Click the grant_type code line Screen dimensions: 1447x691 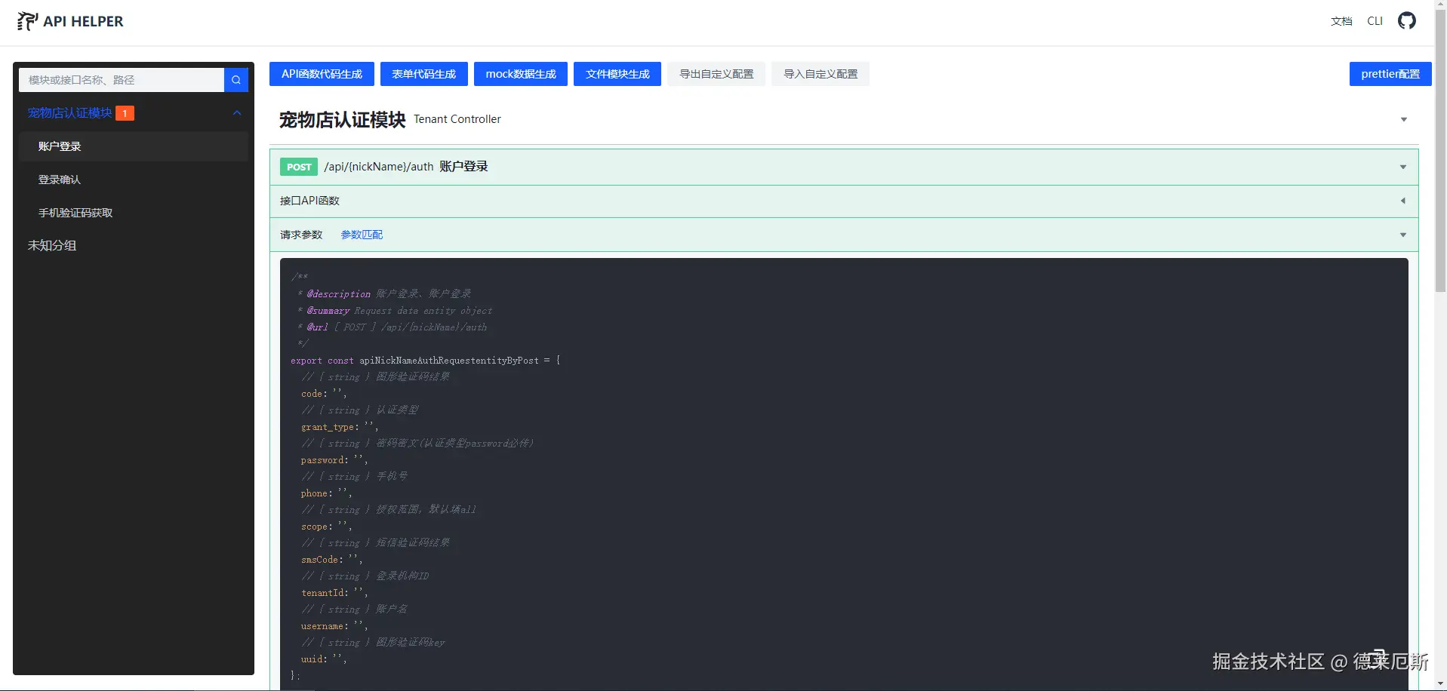point(339,427)
